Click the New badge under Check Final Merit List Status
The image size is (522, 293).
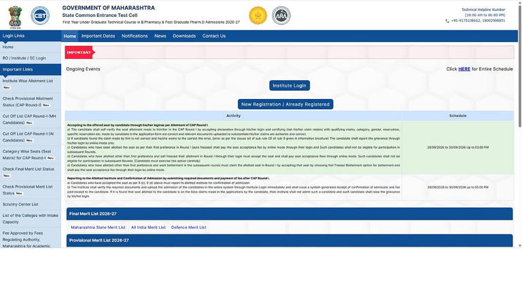coord(7,176)
